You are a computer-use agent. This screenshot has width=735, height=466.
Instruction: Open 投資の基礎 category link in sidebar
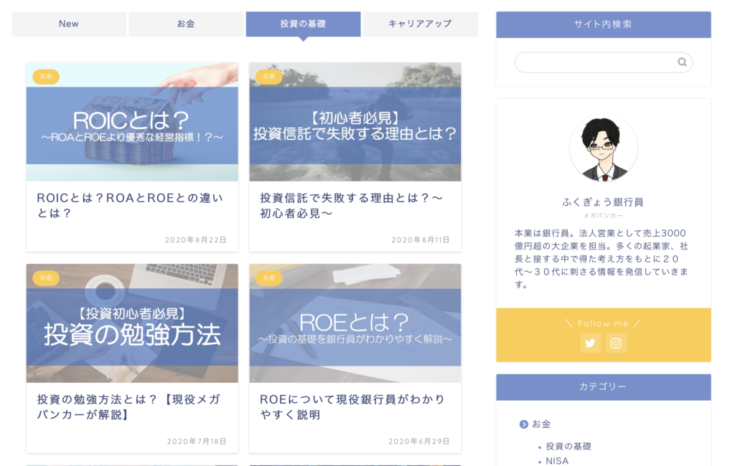[x=568, y=446]
